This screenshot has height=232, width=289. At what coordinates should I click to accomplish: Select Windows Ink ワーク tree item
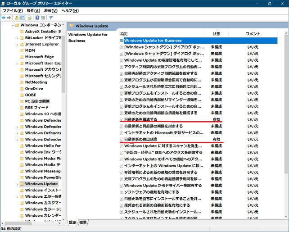43,152
